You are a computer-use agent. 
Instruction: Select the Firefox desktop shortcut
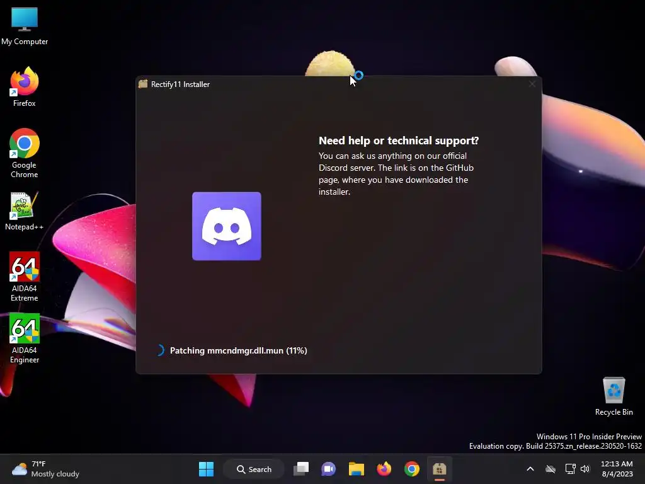25,87
